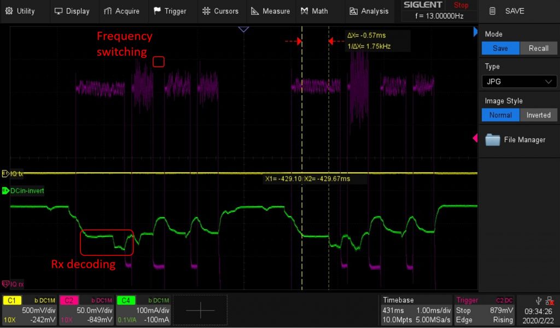Open File Manager folder icon
This screenshot has width=560, height=328.
[493, 140]
